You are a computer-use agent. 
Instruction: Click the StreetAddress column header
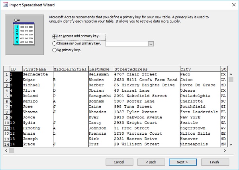[146, 69]
